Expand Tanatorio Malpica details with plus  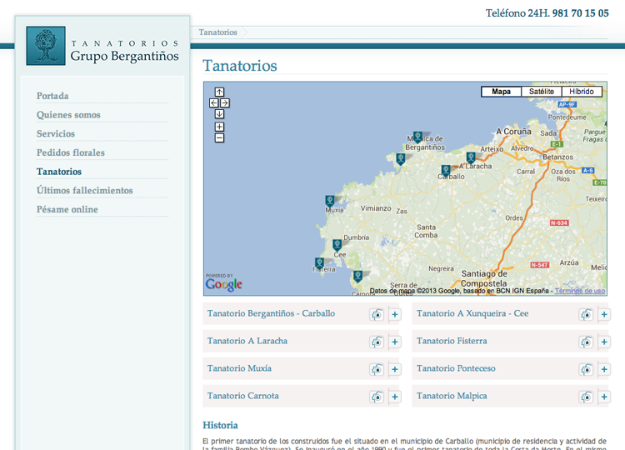[x=604, y=397]
